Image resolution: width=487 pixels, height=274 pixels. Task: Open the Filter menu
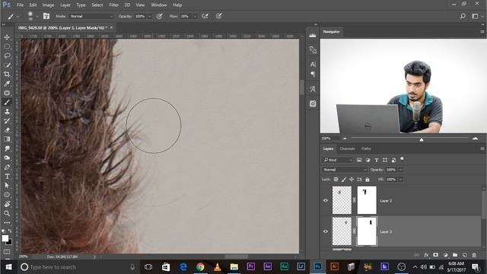(113, 5)
